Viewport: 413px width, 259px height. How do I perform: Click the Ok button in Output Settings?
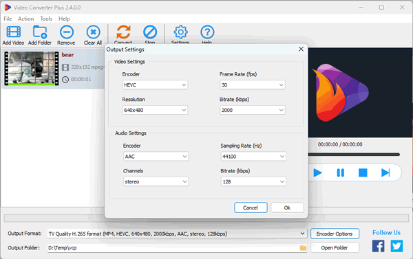pyautogui.click(x=287, y=207)
